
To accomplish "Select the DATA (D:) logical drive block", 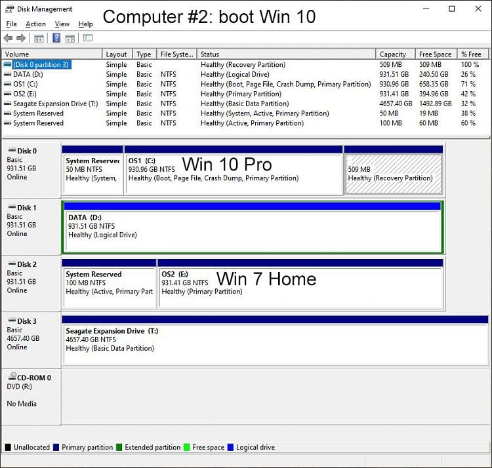I will (253, 227).
